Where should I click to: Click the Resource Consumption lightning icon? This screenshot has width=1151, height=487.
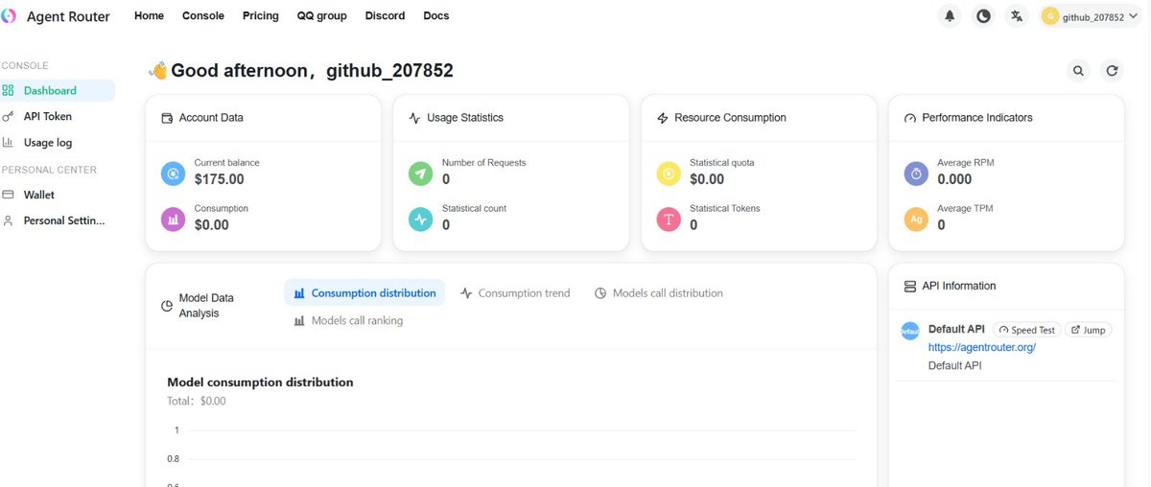(x=662, y=118)
